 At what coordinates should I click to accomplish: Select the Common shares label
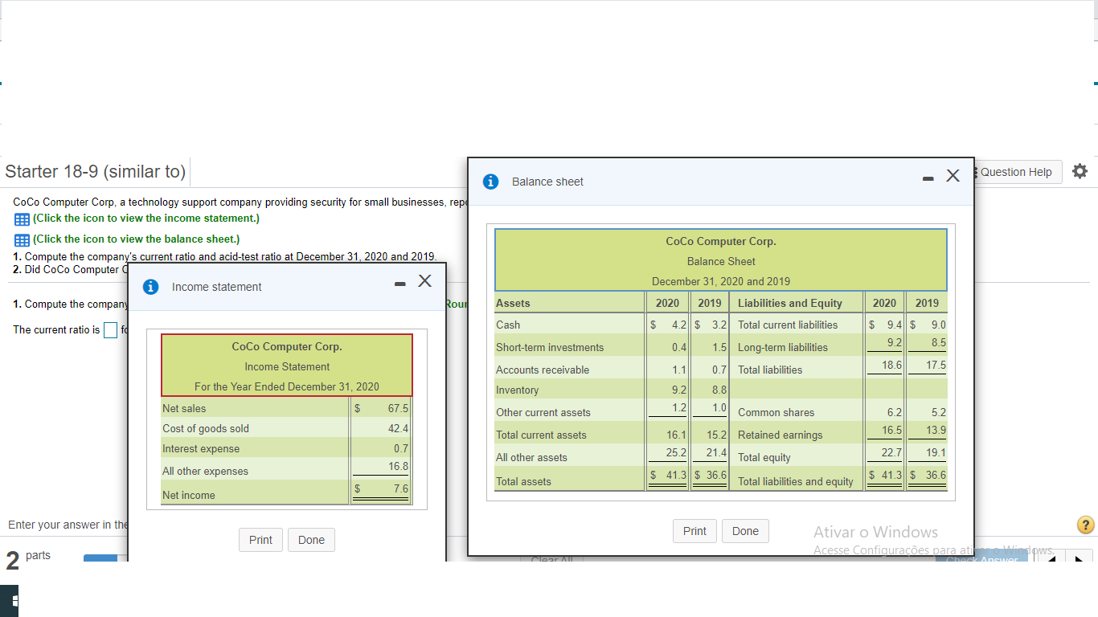click(x=776, y=412)
